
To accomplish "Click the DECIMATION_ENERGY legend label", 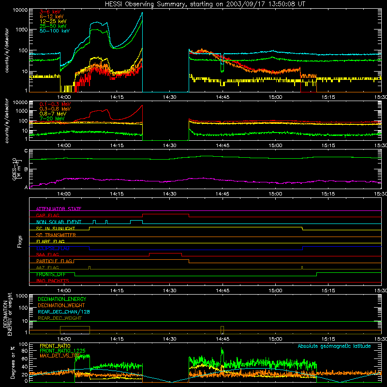I will [62, 299].
